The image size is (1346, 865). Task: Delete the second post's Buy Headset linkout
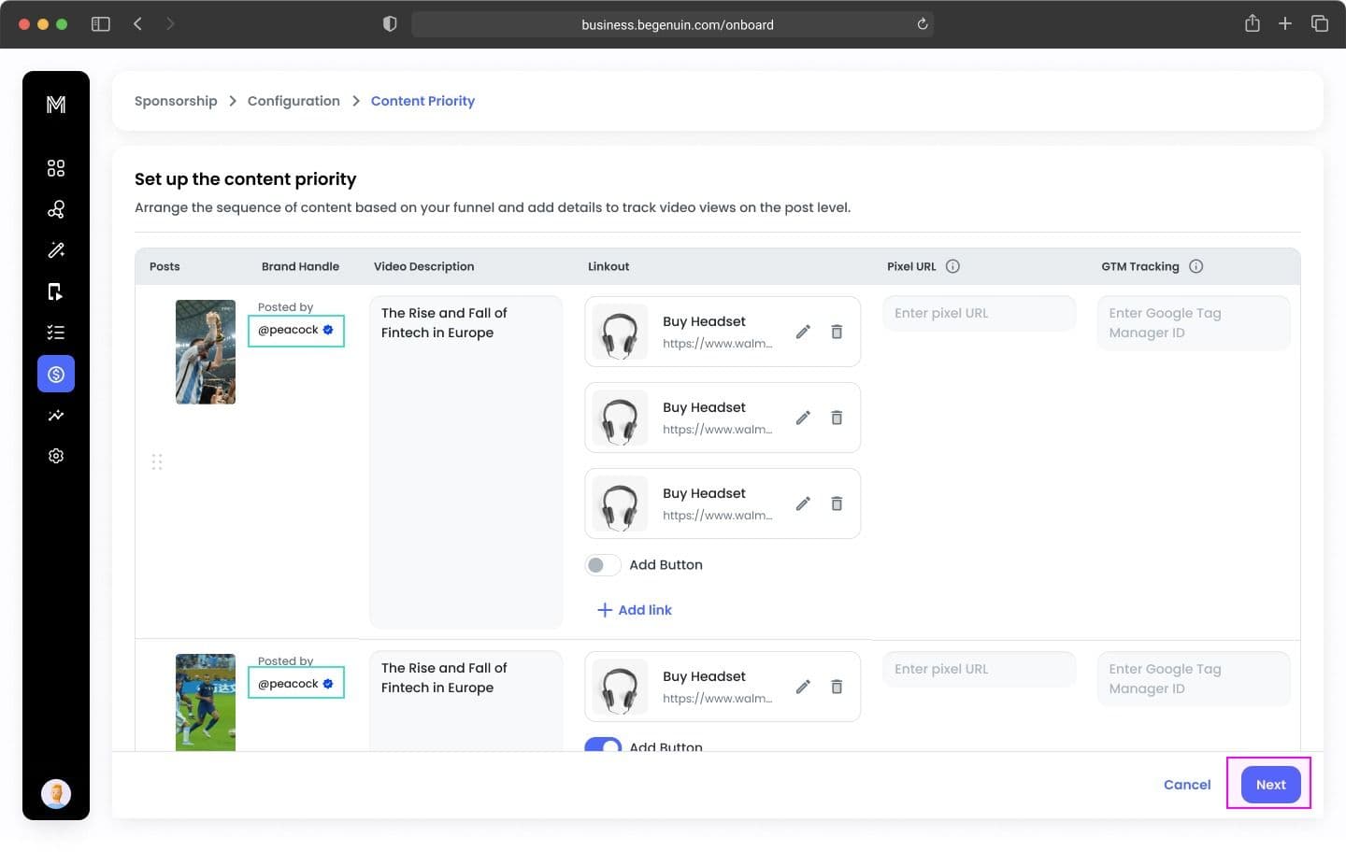(837, 687)
